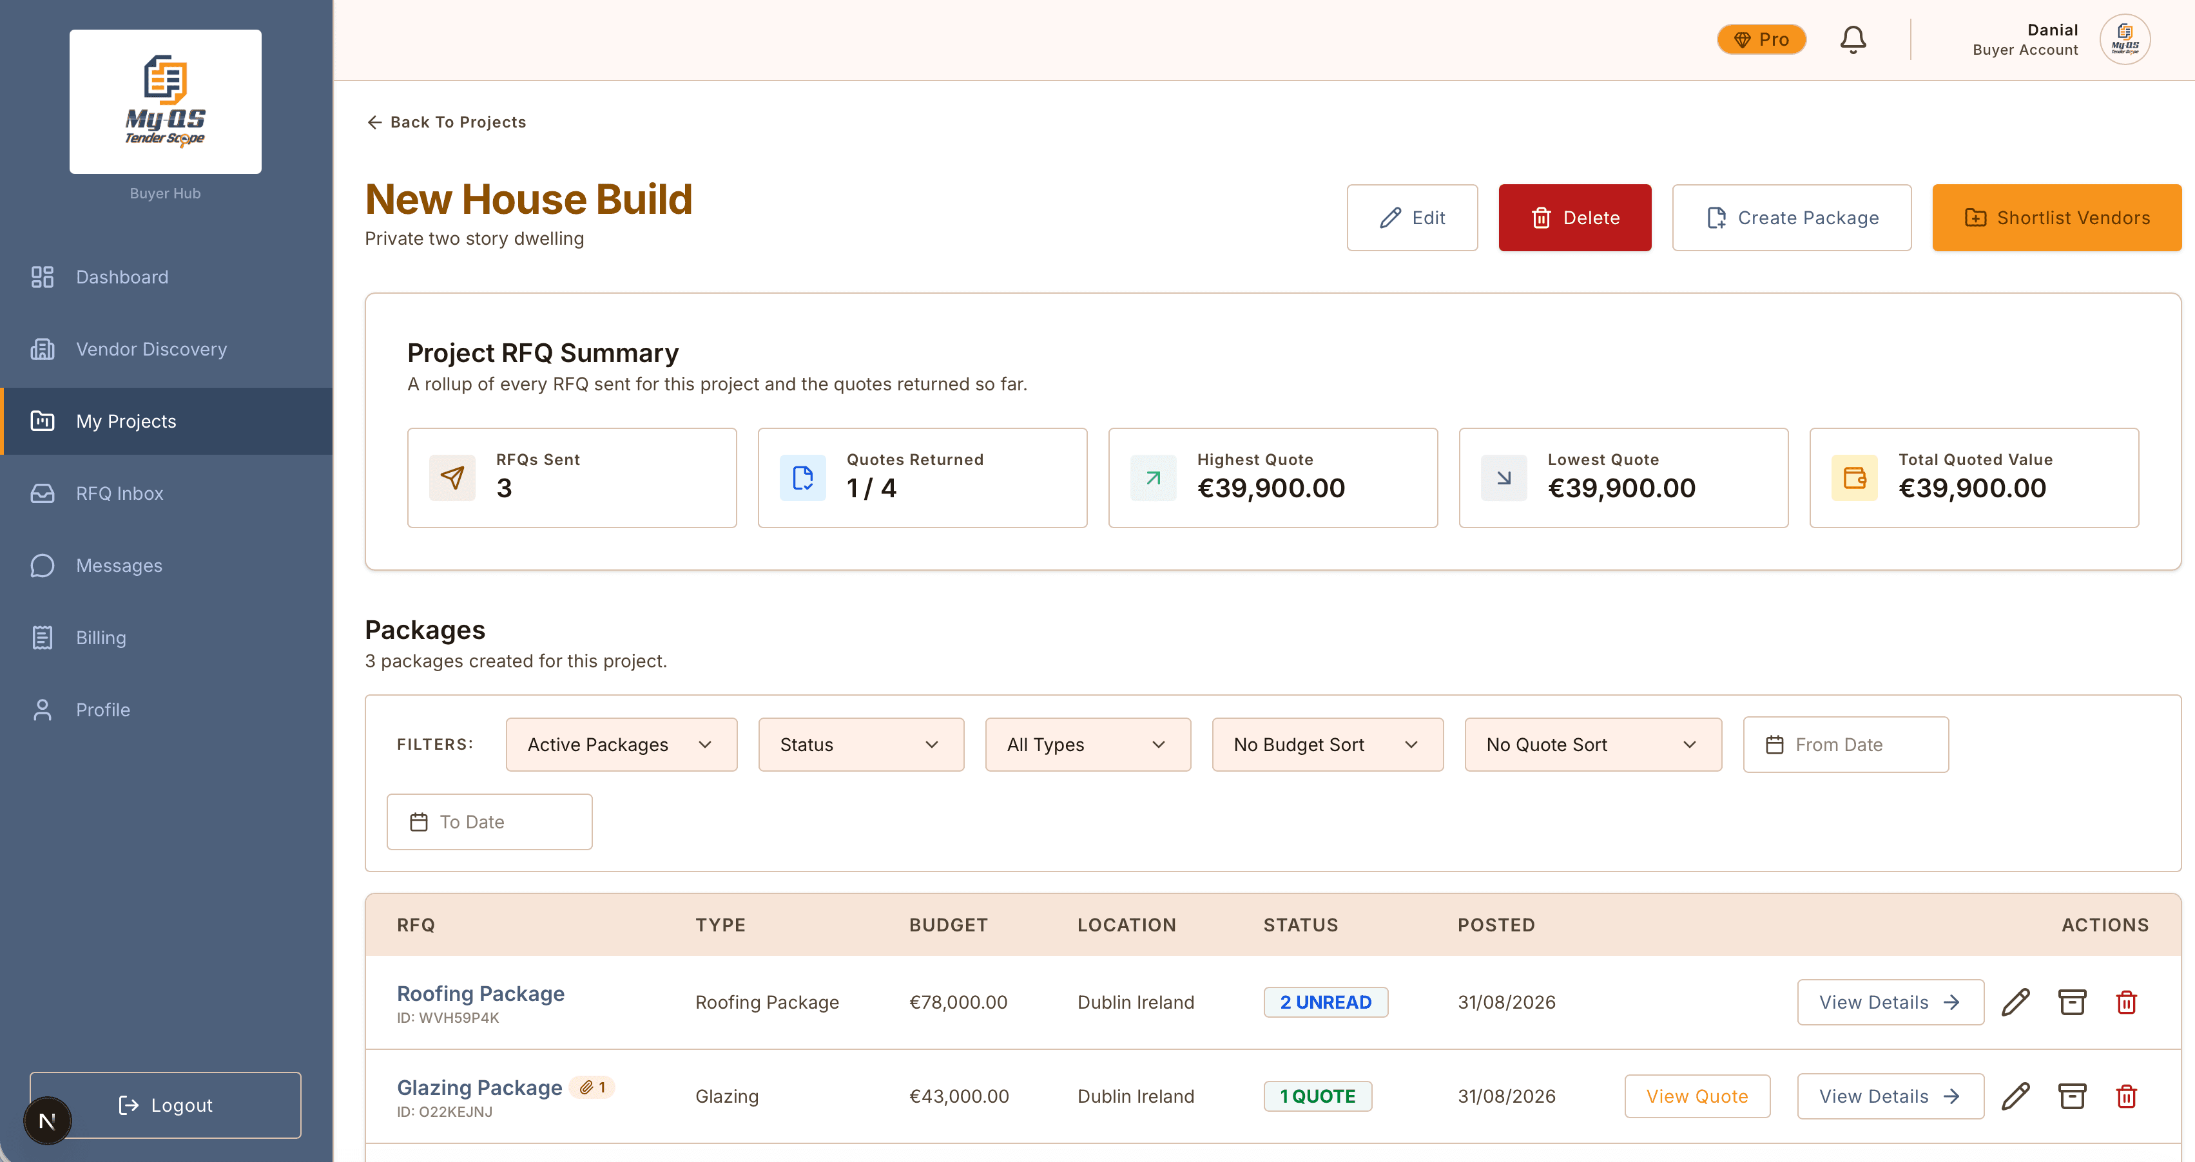The height and width of the screenshot is (1162, 2195).
Task: Open the notifications bell
Action: (x=1852, y=39)
